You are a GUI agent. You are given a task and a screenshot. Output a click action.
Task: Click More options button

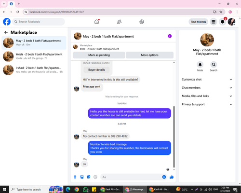[149, 55]
